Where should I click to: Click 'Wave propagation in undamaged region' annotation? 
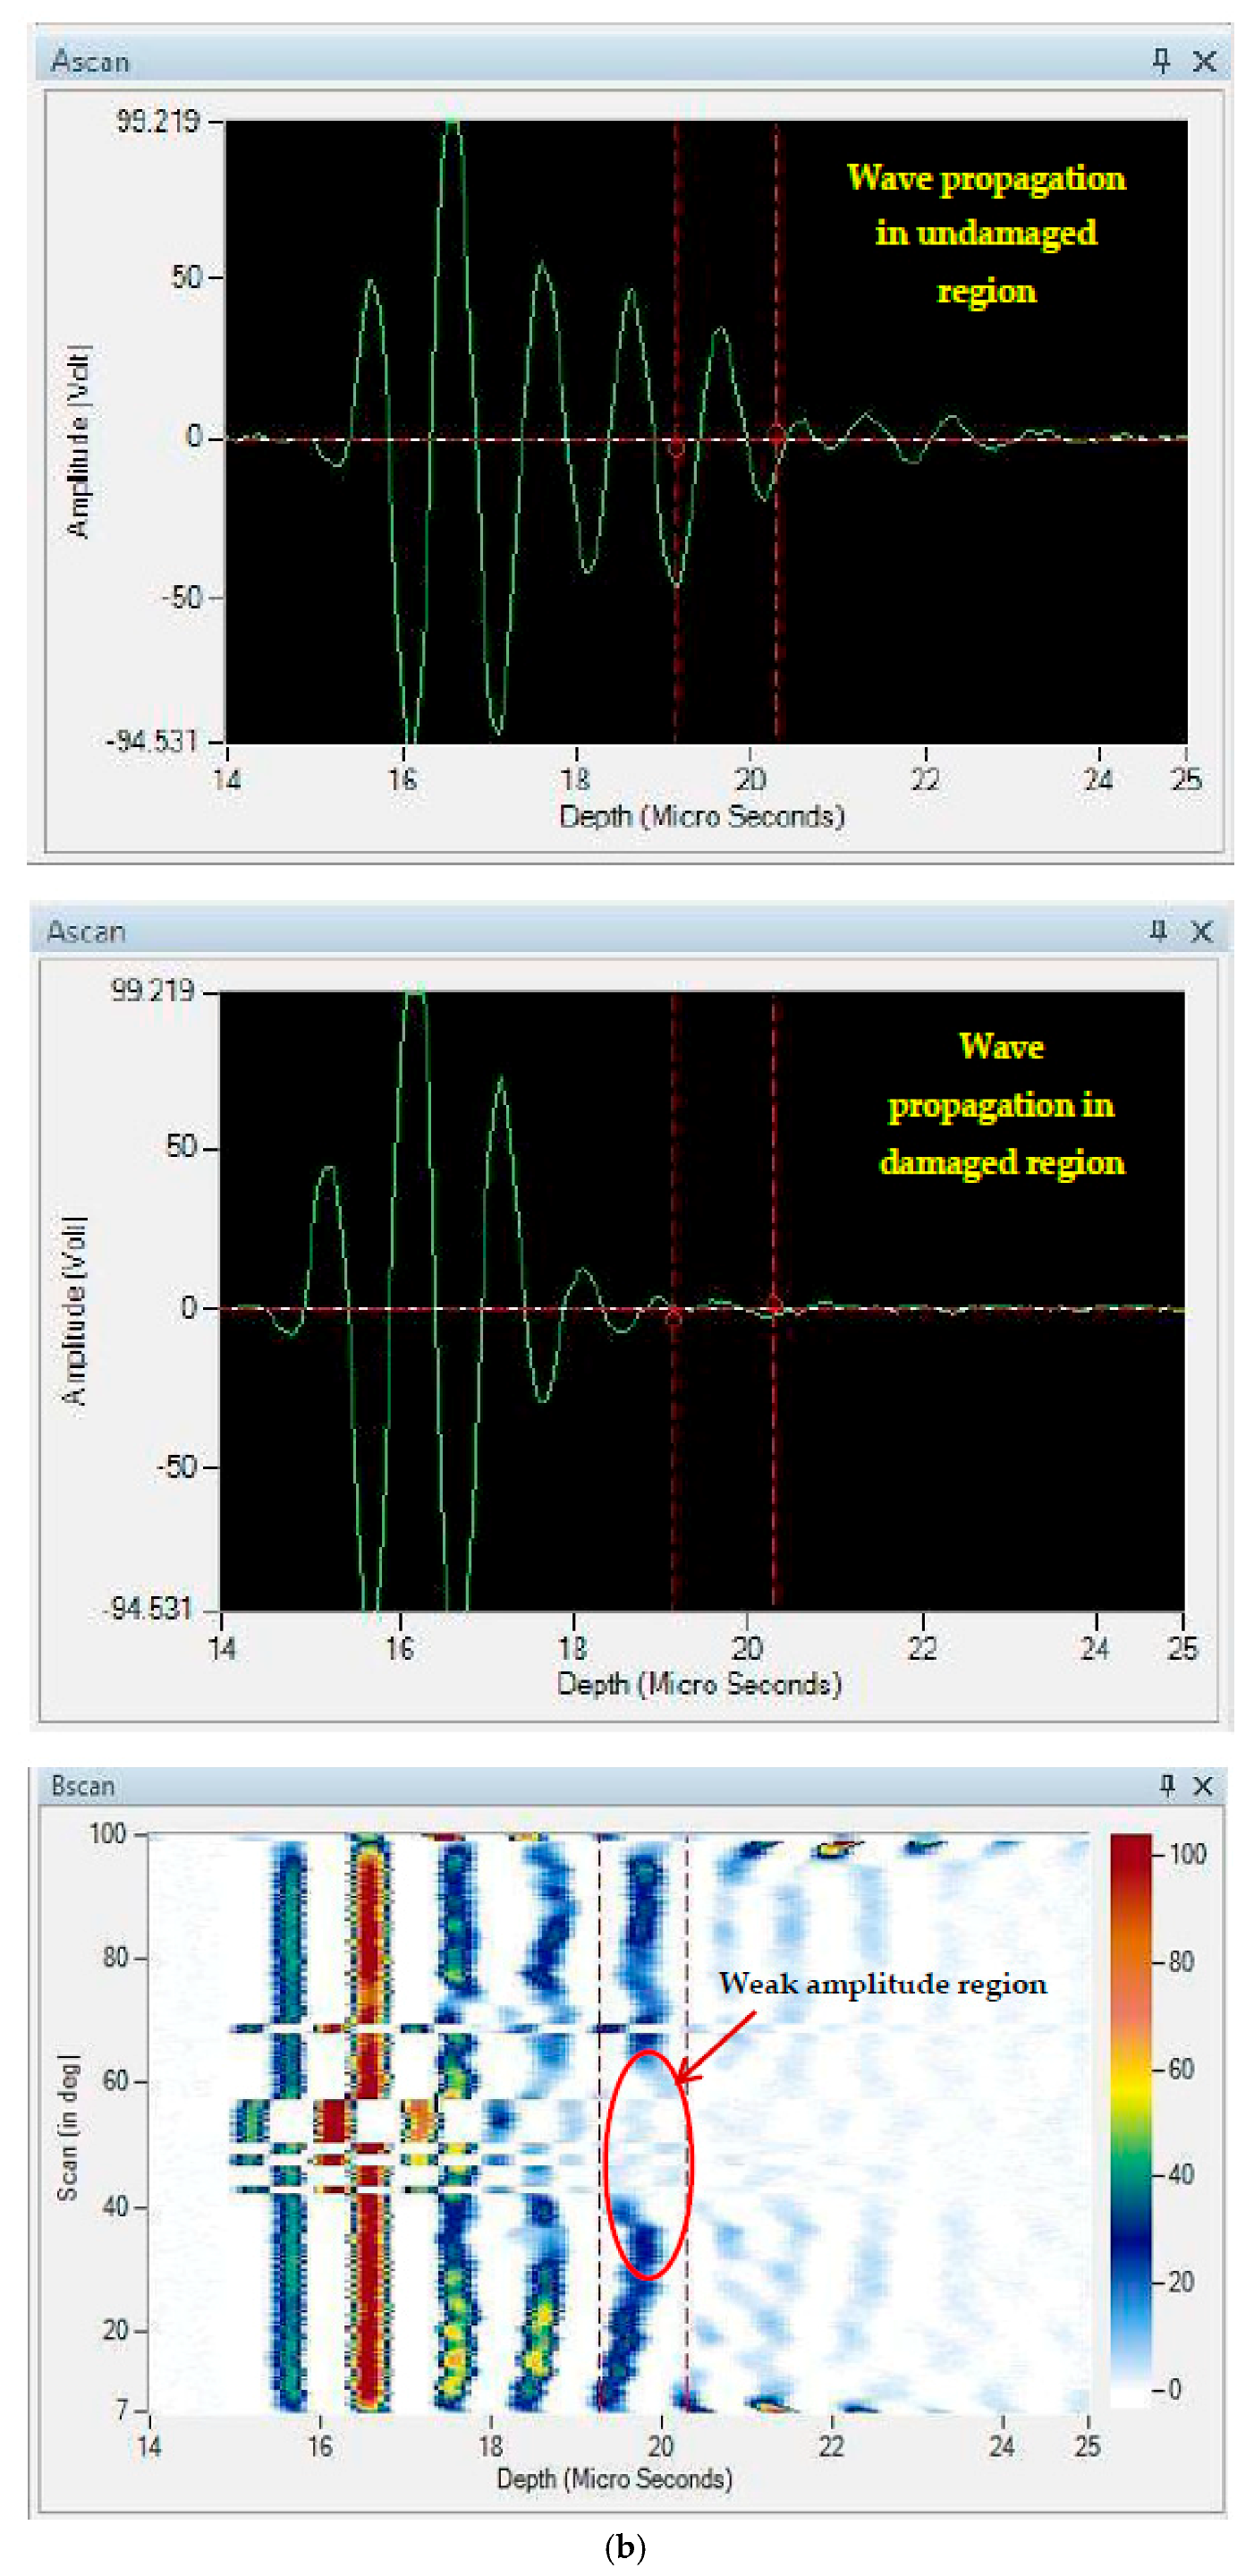pos(986,234)
